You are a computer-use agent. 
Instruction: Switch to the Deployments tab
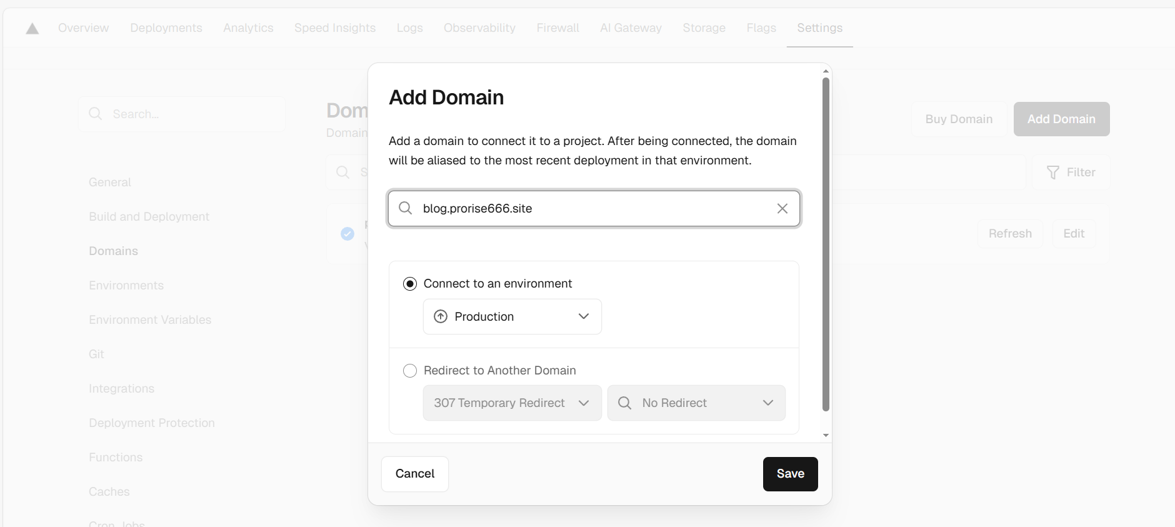166,28
